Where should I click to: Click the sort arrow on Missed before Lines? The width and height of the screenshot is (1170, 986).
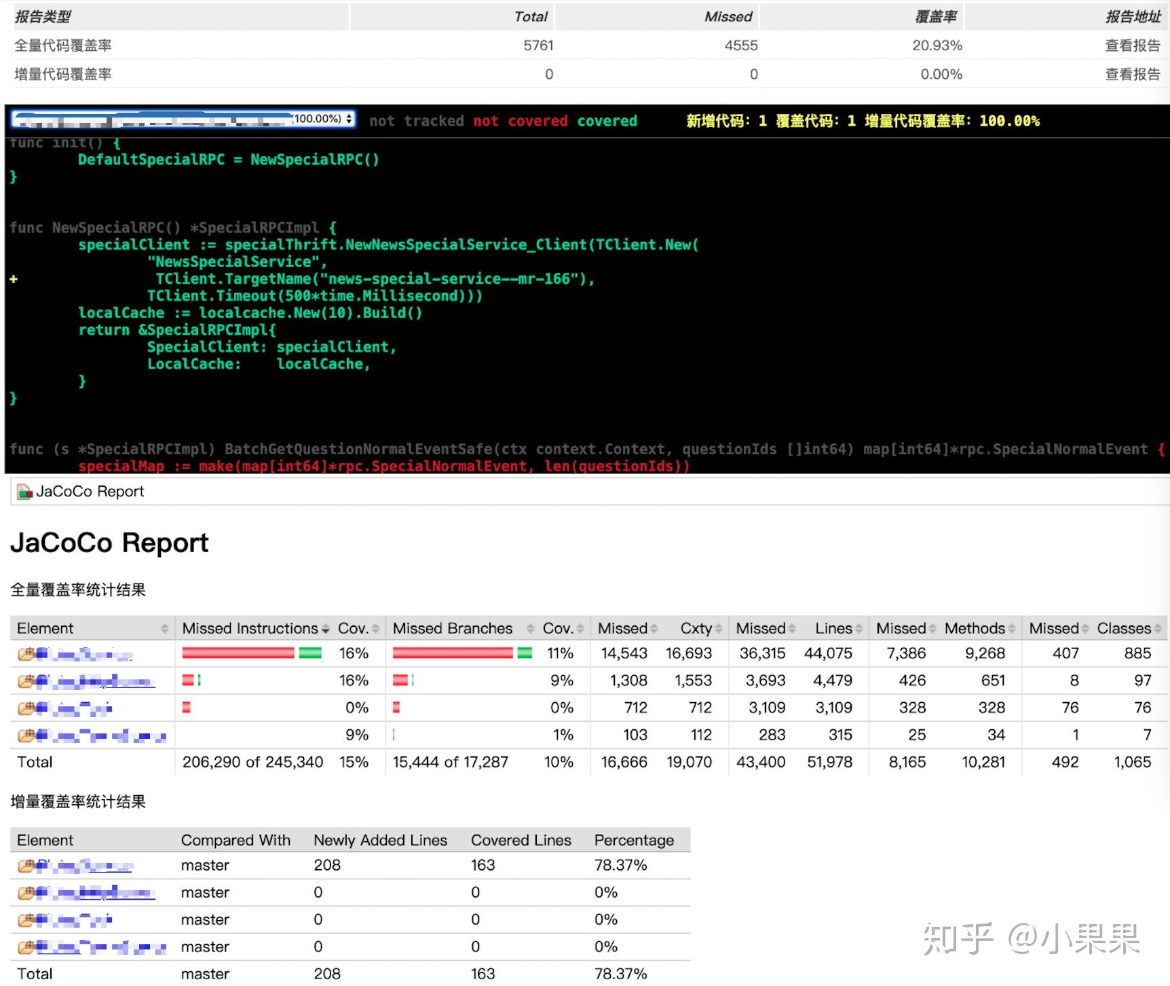pyautogui.click(x=792, y=629)
